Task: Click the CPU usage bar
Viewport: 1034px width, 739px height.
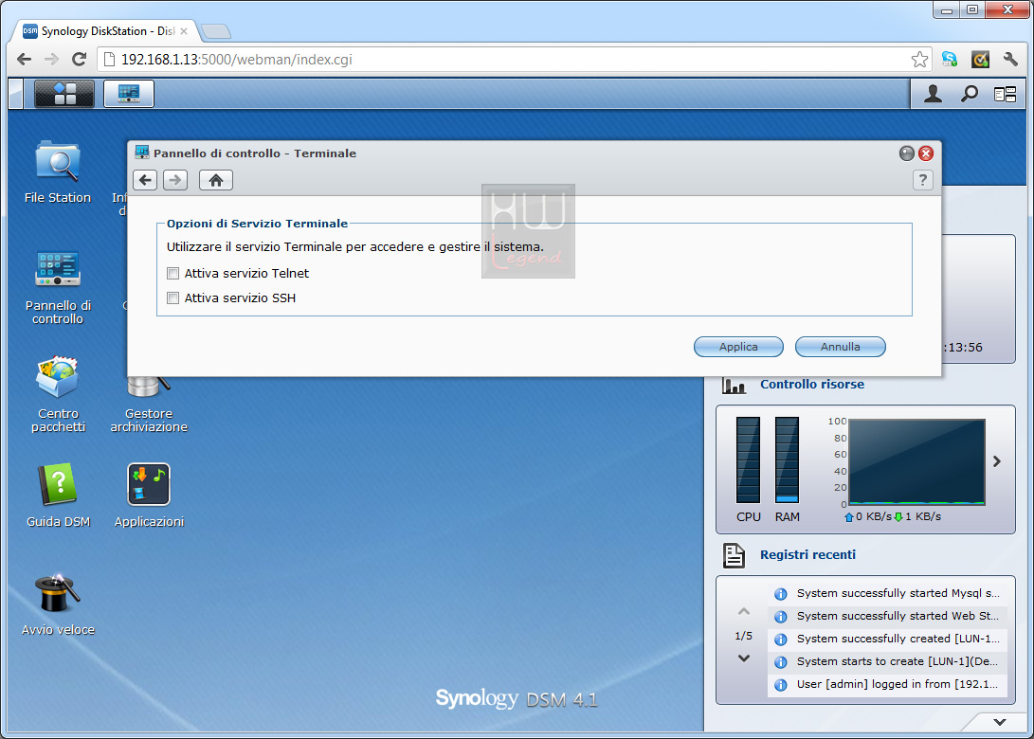Action: 748,460
